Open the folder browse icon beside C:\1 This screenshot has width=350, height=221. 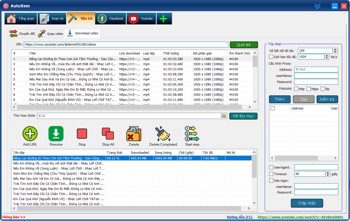point(223,116)
